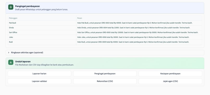Download the Laporan validasi file

39,81
